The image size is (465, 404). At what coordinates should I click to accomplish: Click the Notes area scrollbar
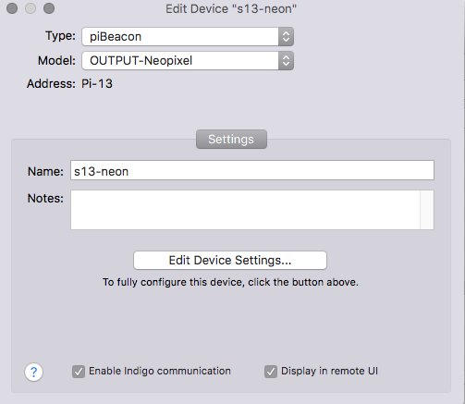(x=427, y=210)
